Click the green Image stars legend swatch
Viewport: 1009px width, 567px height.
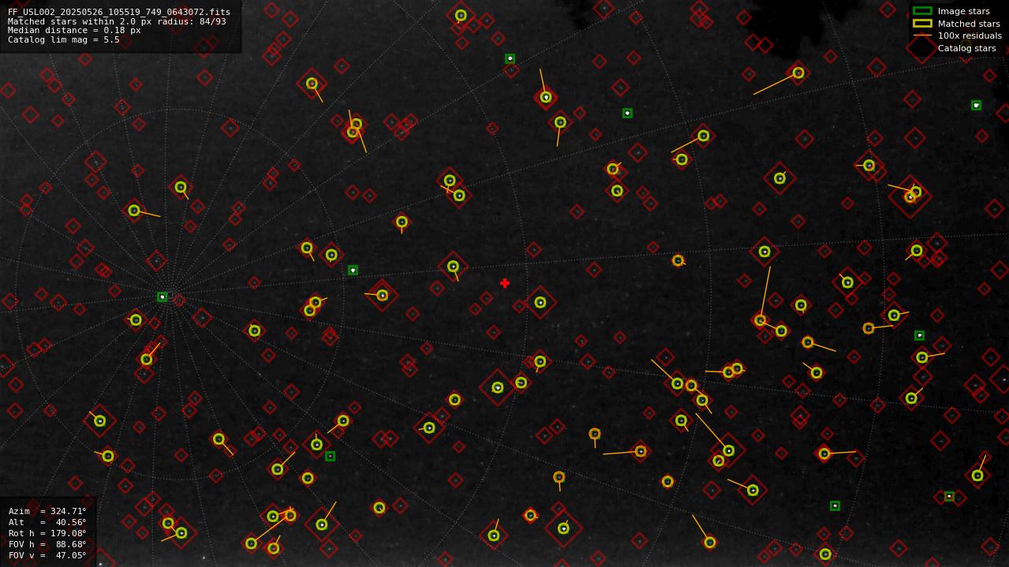pyautogui.click(x=922, y=11)
